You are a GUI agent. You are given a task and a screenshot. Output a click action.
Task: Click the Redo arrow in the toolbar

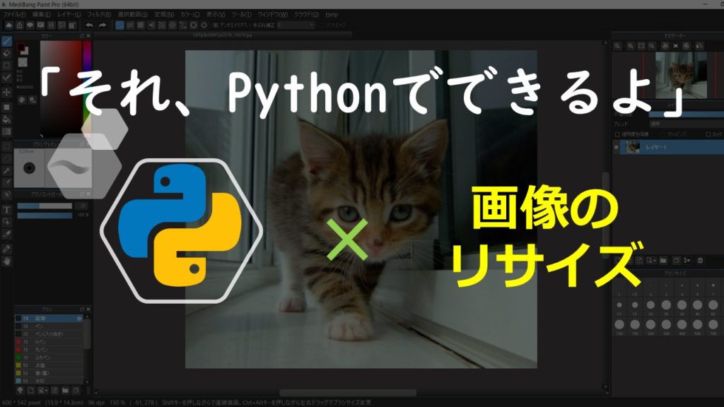(101, 26)
